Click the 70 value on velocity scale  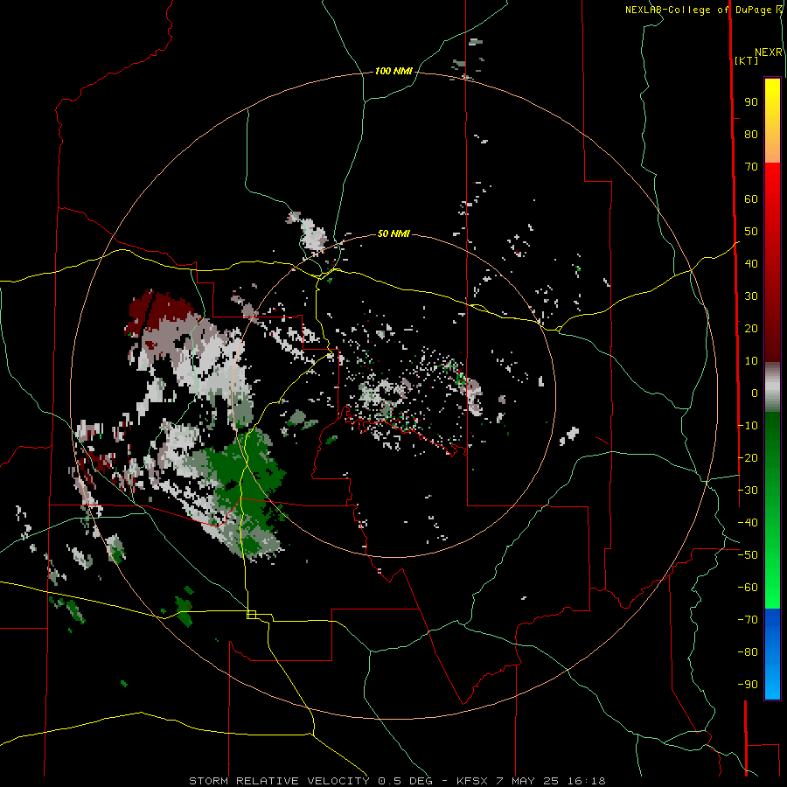point(751,167)
